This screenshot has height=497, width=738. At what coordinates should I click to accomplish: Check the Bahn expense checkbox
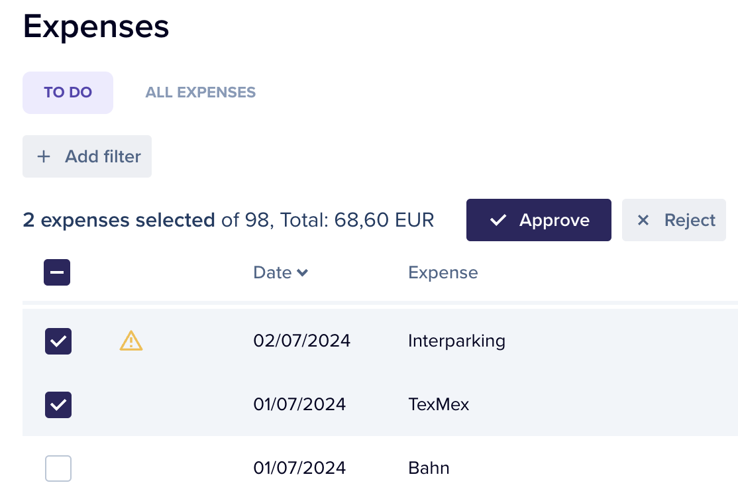pos(58,469)
